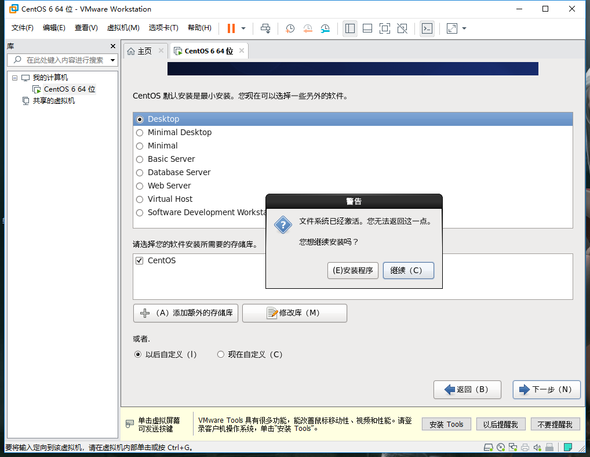Close the CentOS 6 64 位 tab
The width and height of the screenshot is (590, 457).
(242, 50)
